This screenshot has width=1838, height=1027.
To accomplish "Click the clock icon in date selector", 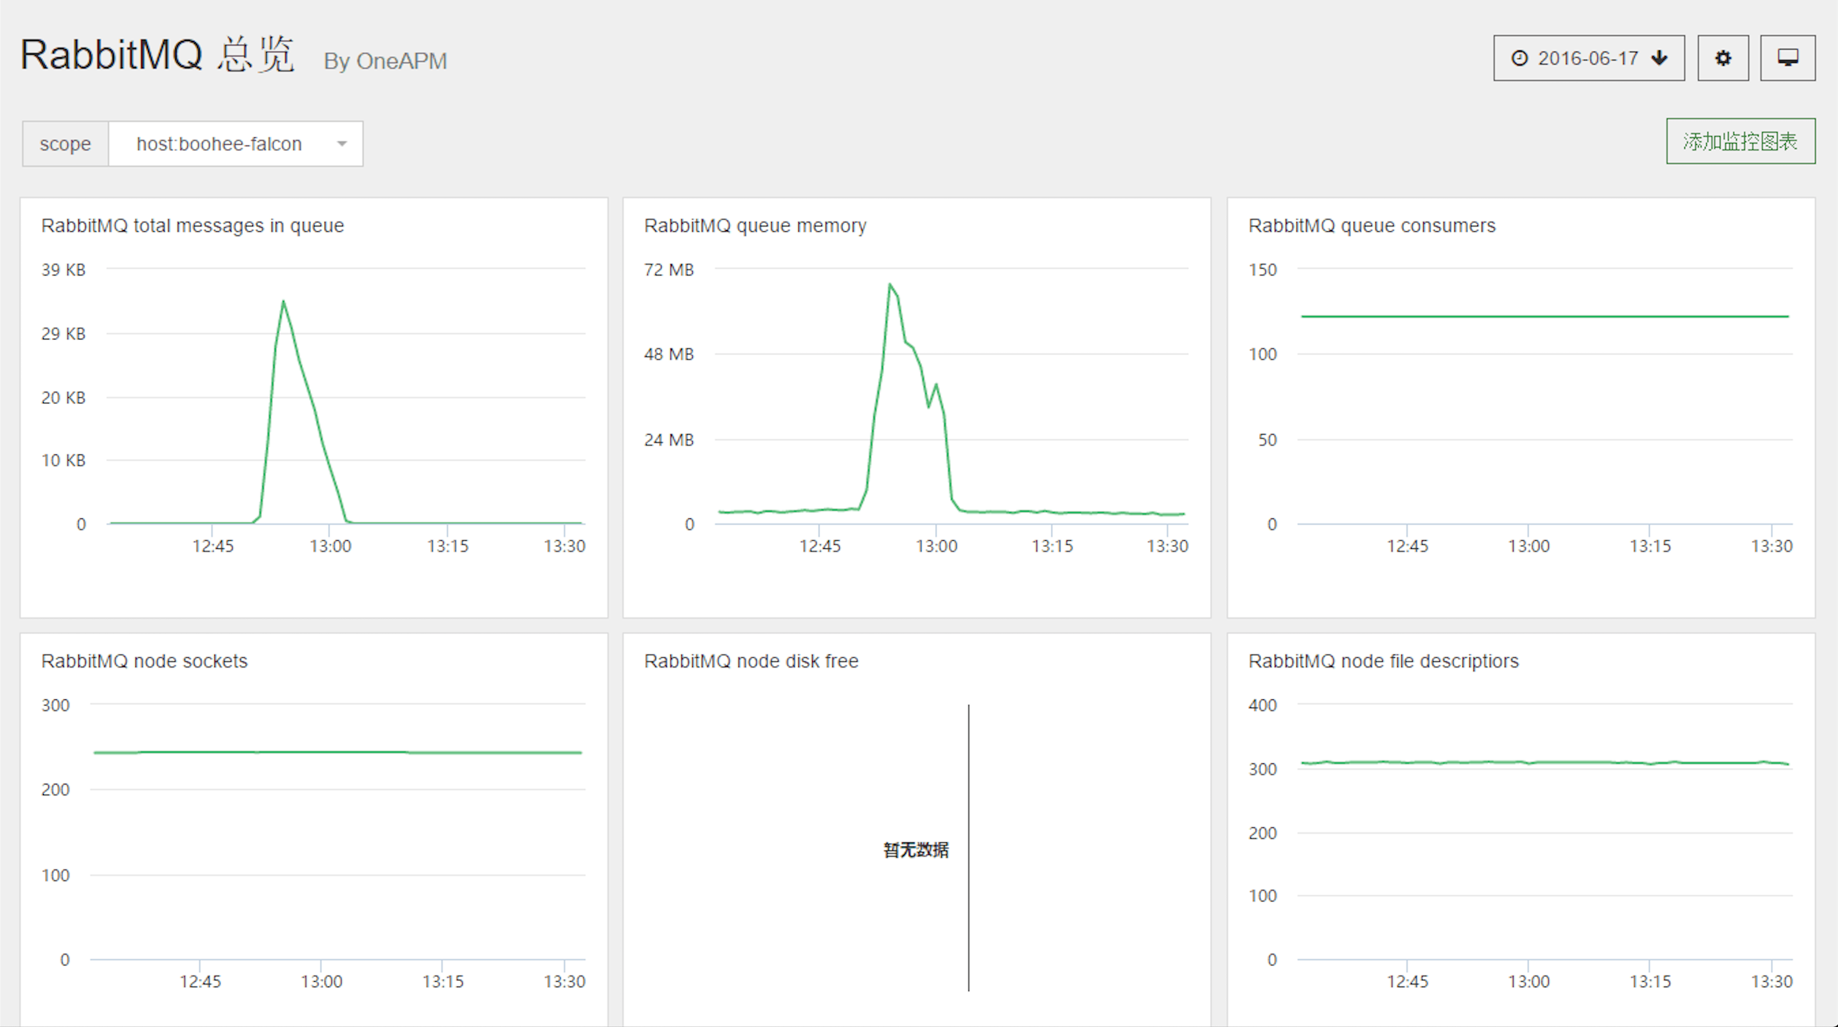I will 1519,58.
